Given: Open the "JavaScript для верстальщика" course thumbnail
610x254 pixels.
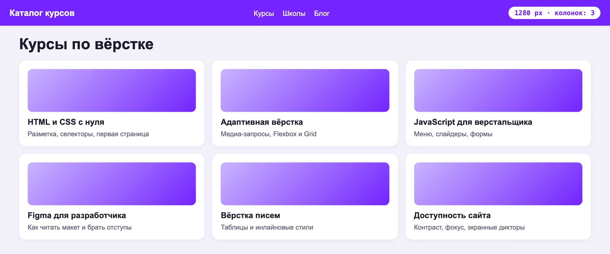Looking at the screenshot, I should [x=498, y=90].
